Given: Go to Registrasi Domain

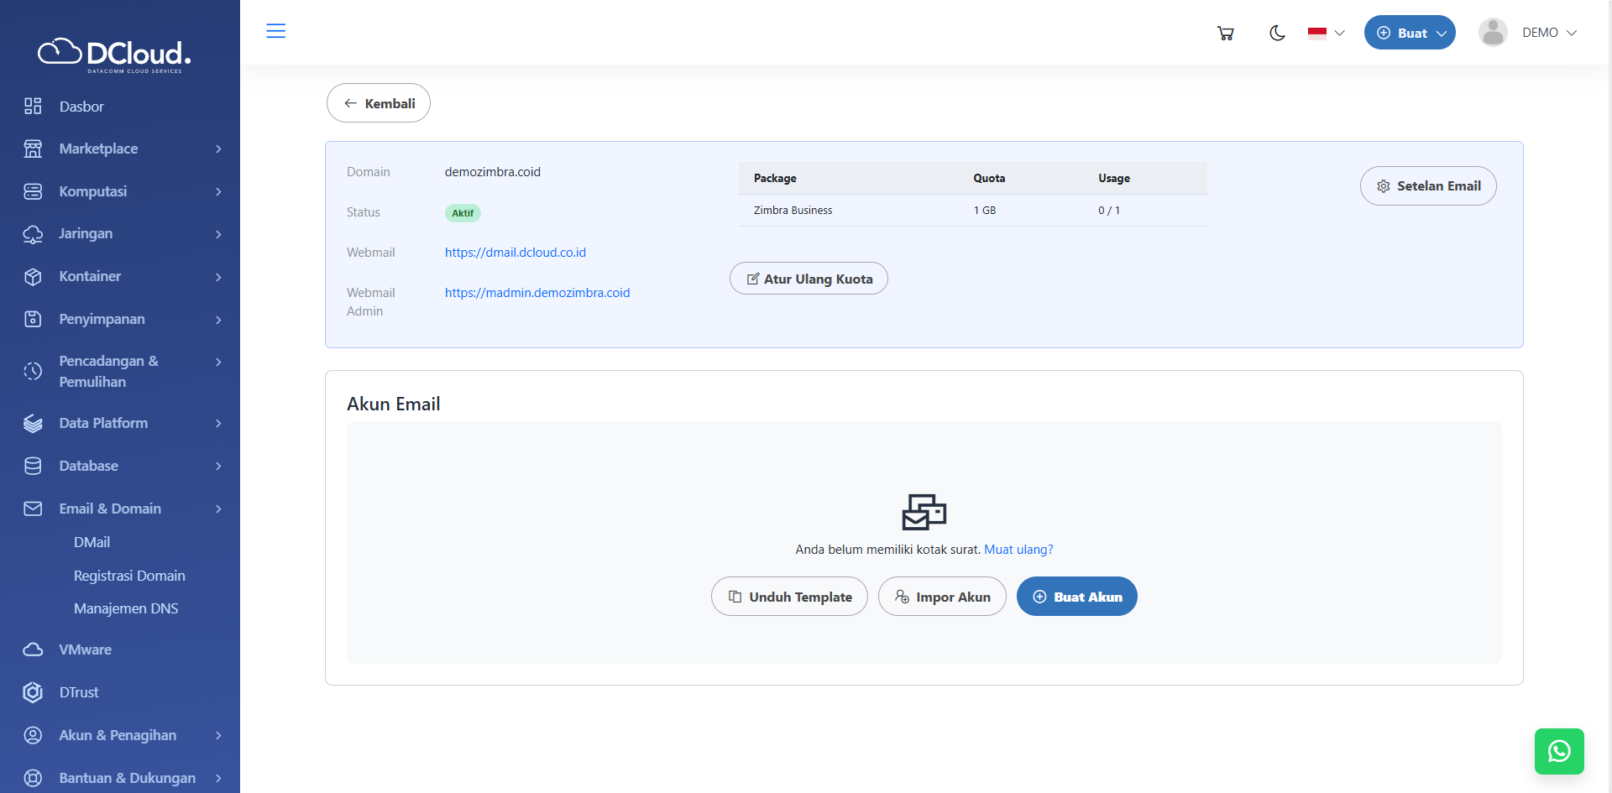Looking at the screenshot, I should [129, 576].
